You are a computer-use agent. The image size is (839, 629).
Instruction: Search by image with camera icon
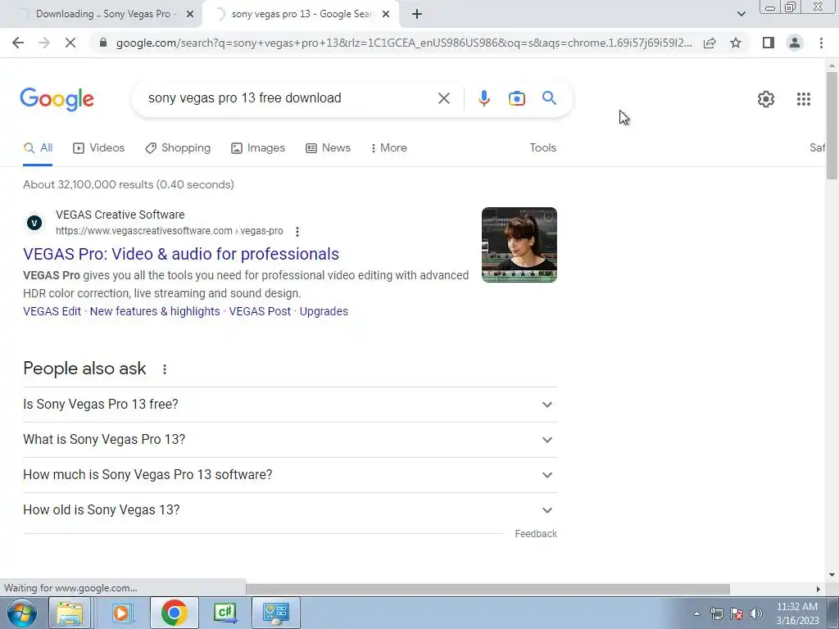pyautogui.click(x=516, y=98)
